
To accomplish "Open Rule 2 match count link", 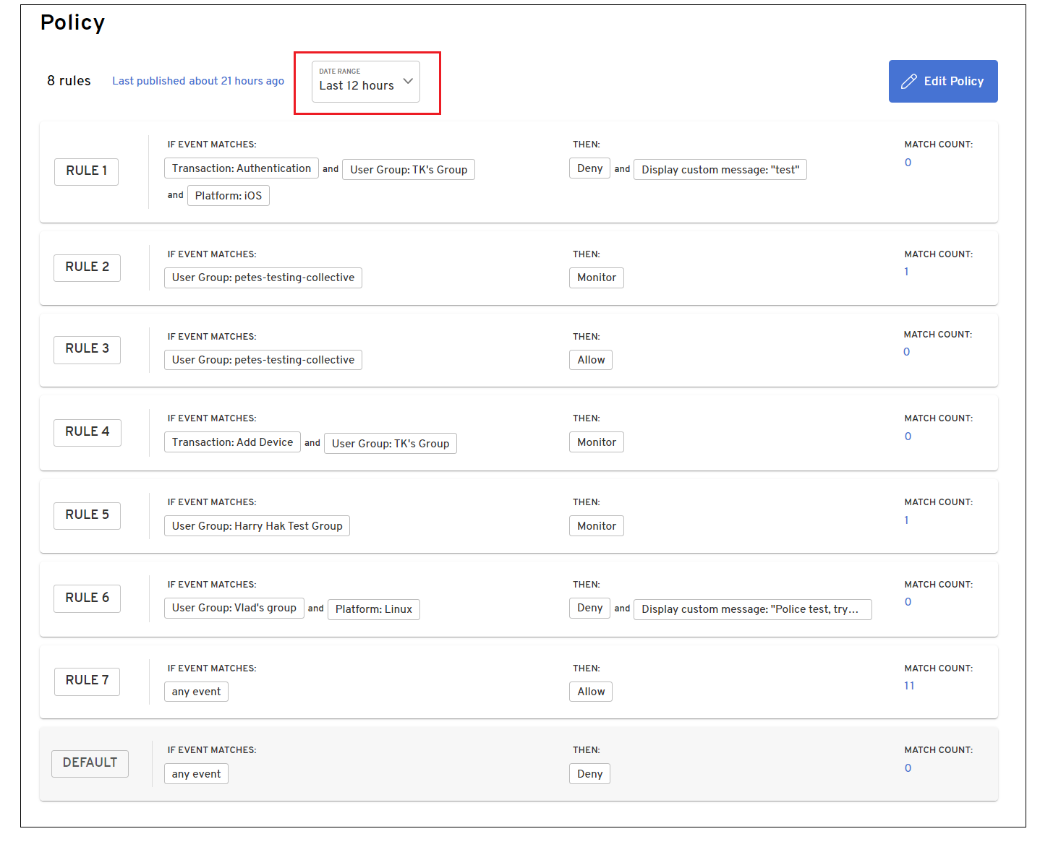I will tap(906, 272).
